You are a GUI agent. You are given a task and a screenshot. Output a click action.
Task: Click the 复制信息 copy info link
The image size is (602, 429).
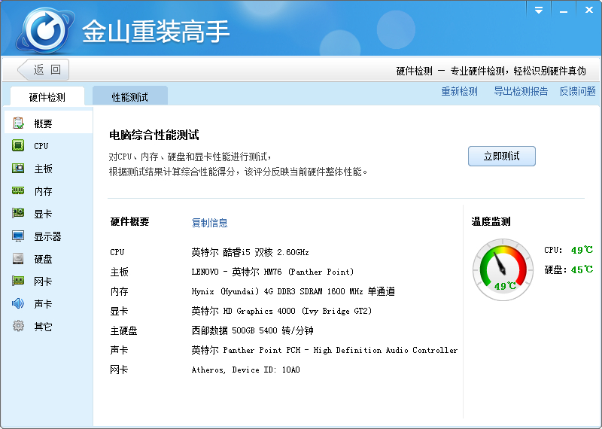pyautogui.click(x=210, y=223)
